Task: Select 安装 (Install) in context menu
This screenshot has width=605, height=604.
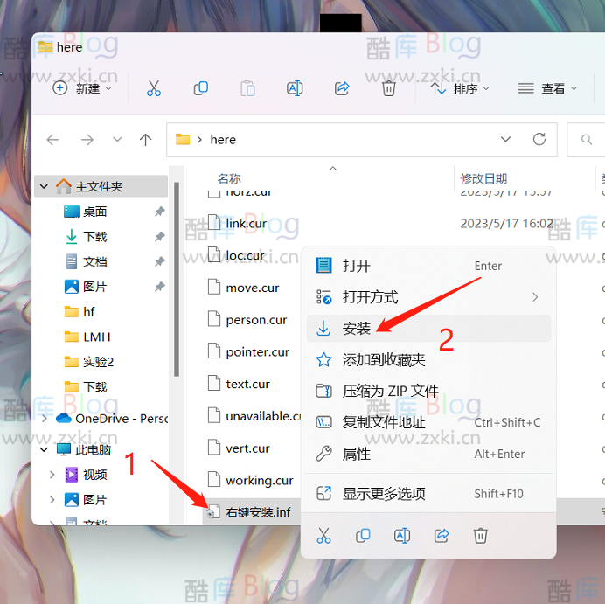Action: point(357,329)
